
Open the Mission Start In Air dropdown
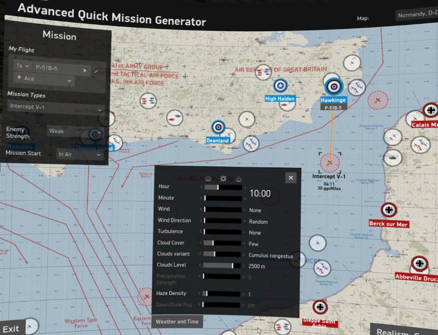click(x=80, y=154)
